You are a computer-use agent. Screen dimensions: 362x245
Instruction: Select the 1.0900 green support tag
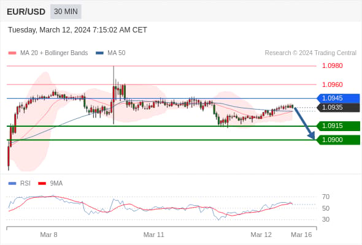(x=339, y=140)
